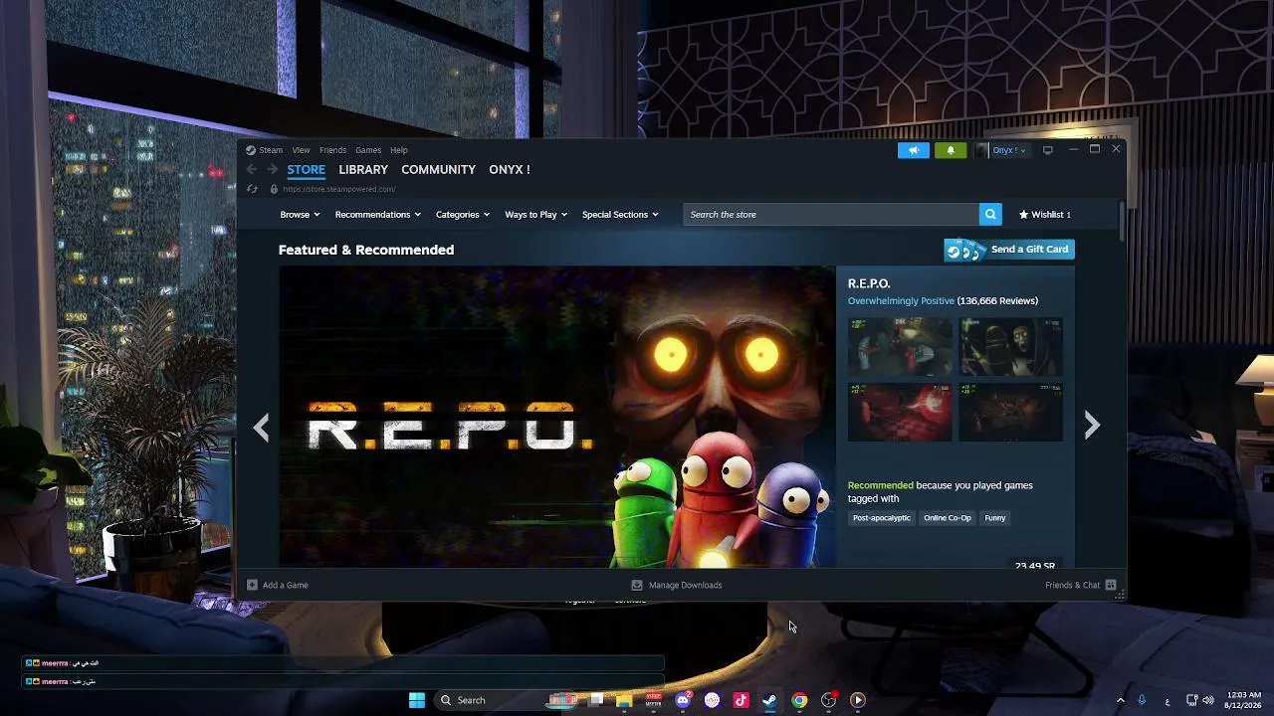Image resolution: width=1274 pixels, height=716 pixels.
Task: Click the Onyx profile avatar picture
Action: (x=982, y=150)
